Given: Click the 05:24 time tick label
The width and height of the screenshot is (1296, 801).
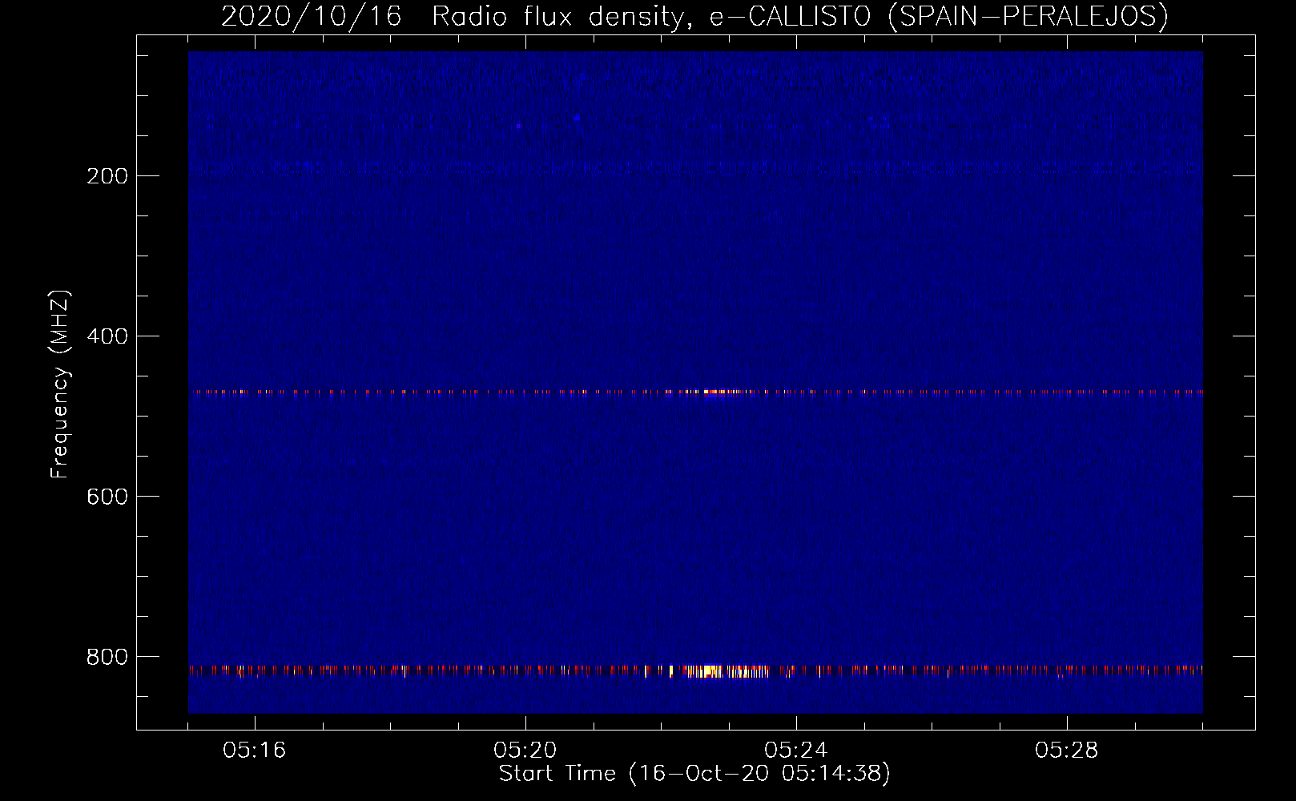Looking at the screenshot, I should pos(796,750).
